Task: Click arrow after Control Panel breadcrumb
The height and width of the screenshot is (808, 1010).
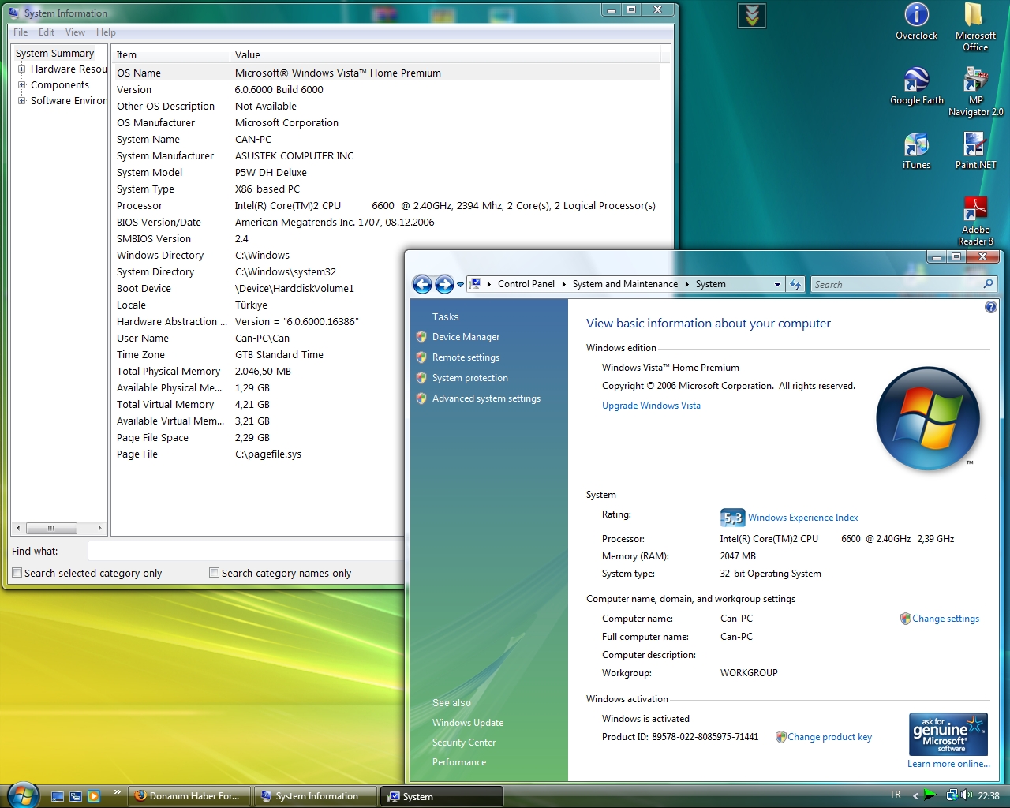Action: [563, 284]
